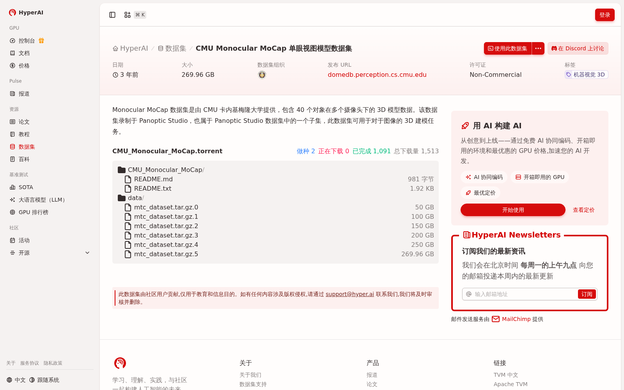Open the 中文 language selector
Screen dimensions: 624x390
tap(16, 380)
